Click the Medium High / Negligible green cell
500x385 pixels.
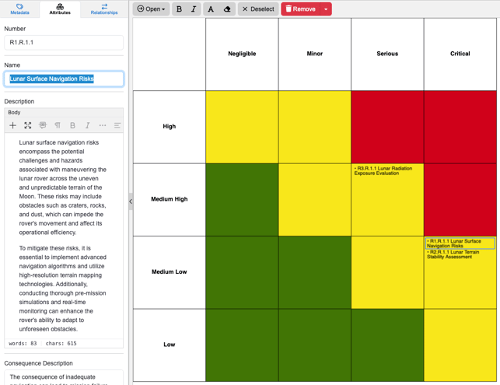[242, 200]
